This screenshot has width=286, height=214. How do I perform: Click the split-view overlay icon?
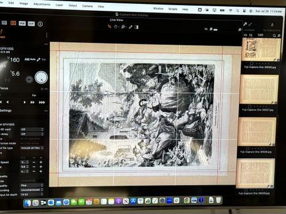pyautogui.click(x=136, y=27)
